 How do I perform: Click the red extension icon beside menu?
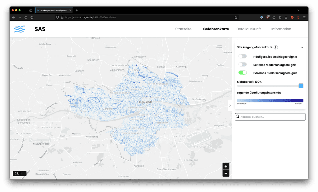point(298,17)
